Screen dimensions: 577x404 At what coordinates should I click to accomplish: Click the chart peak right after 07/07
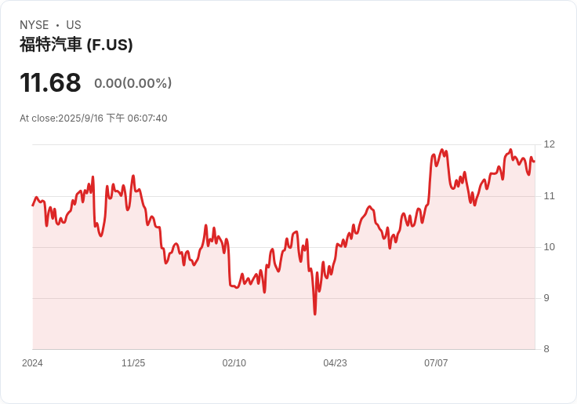(x=442, y=150)
